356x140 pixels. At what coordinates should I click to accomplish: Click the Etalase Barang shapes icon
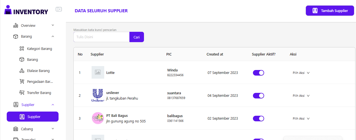tap(22, 71)
